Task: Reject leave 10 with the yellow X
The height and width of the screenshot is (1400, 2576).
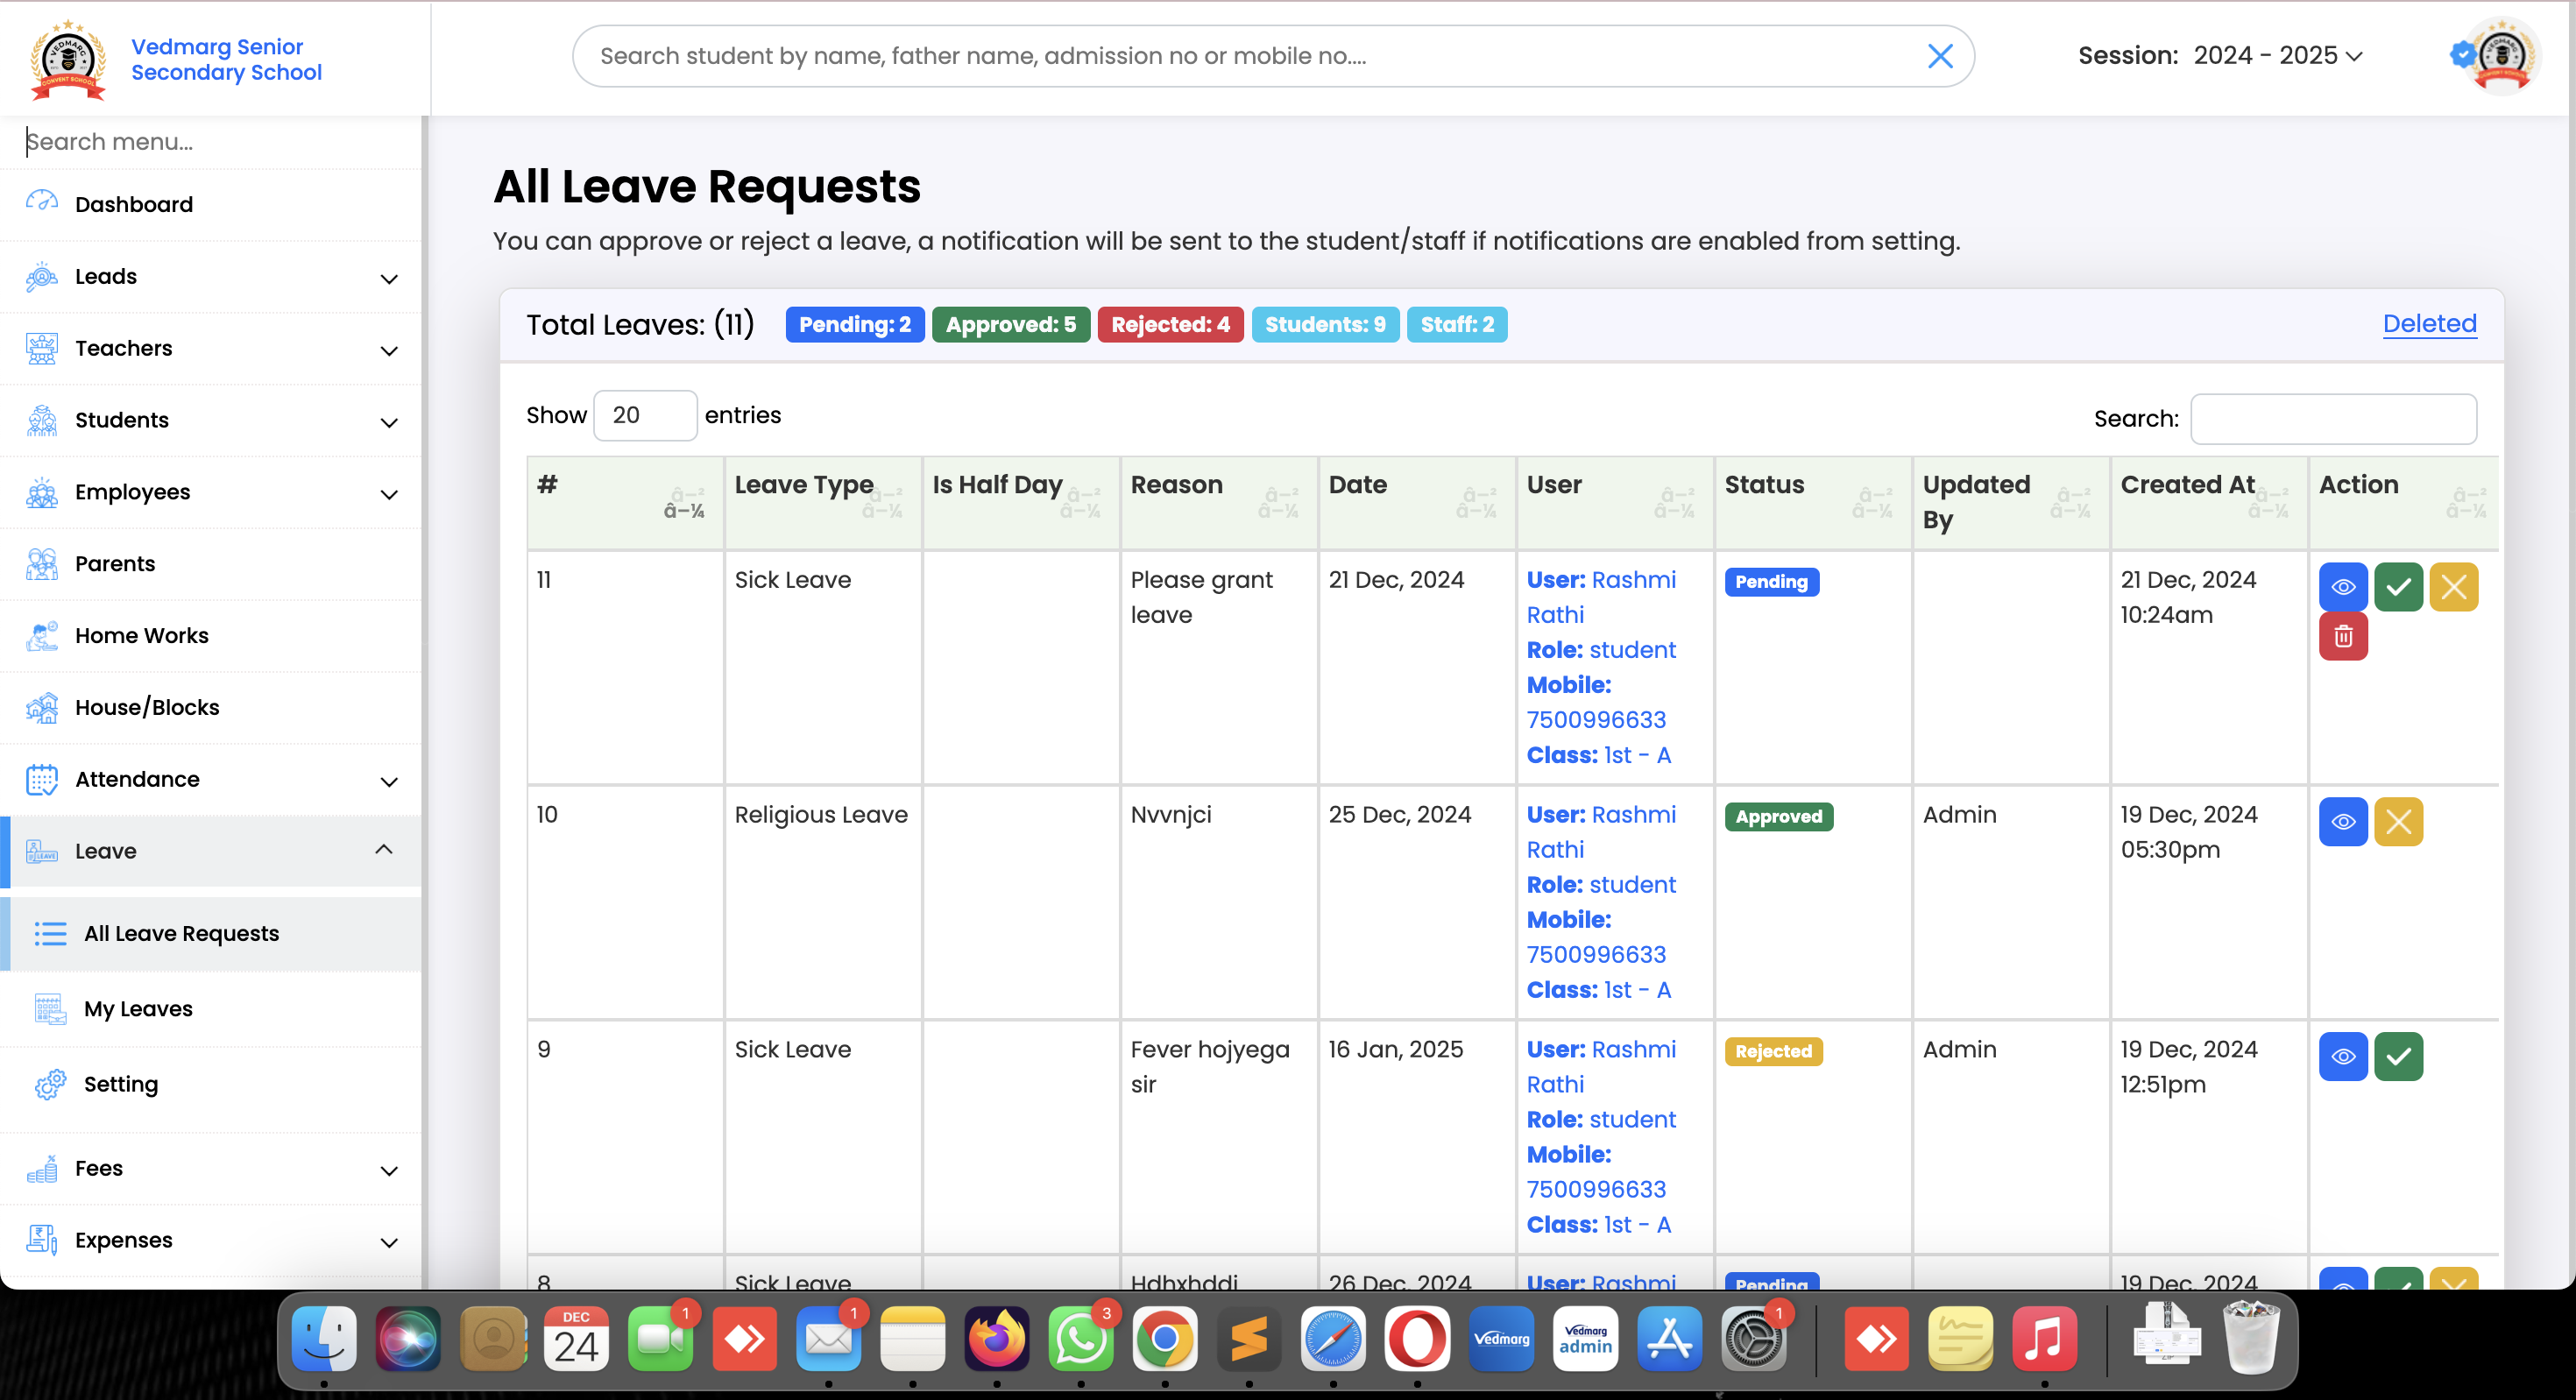Action: [x=2397, y=822]
